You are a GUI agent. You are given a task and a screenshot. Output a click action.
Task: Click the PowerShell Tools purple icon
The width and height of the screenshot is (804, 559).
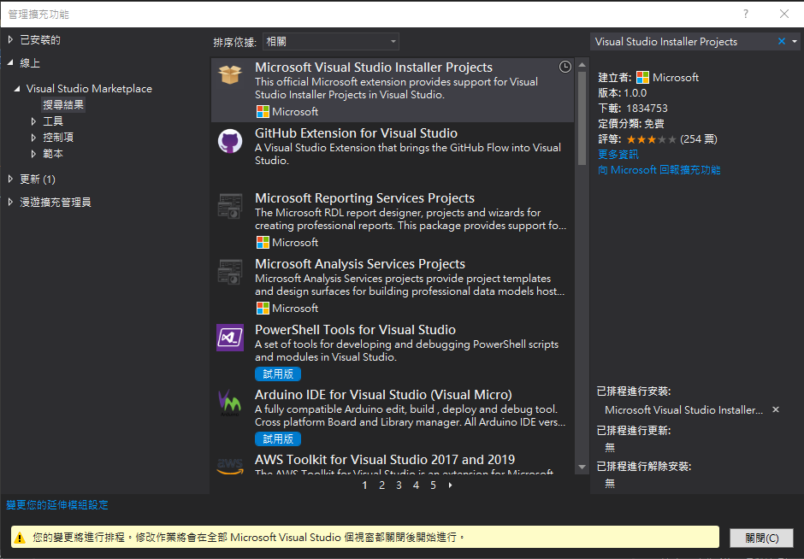coord(230,337)
